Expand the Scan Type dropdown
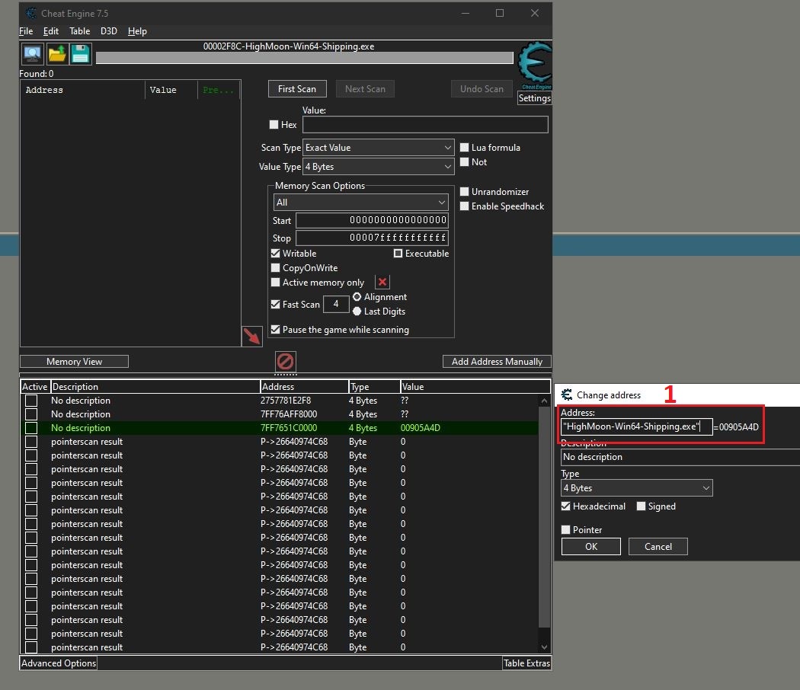This screenshot has width=800, height=690. click(379, 148)
